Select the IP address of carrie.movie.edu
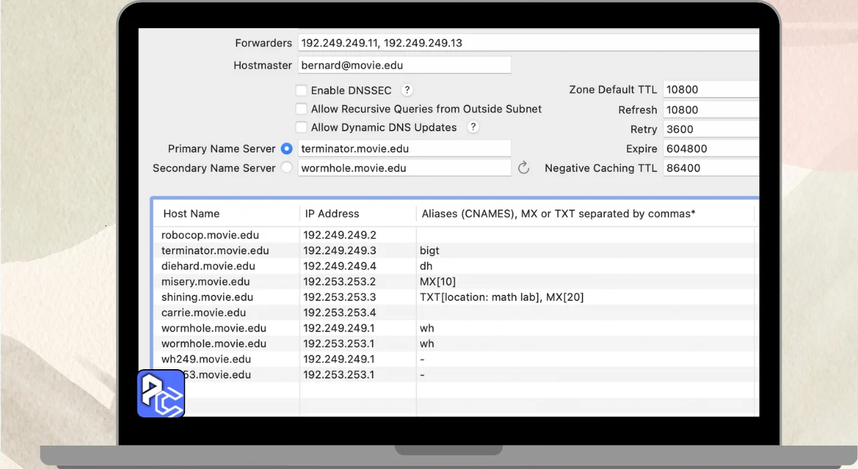The height and width of the screenshot is (469, 858). (x=340, y=312)
